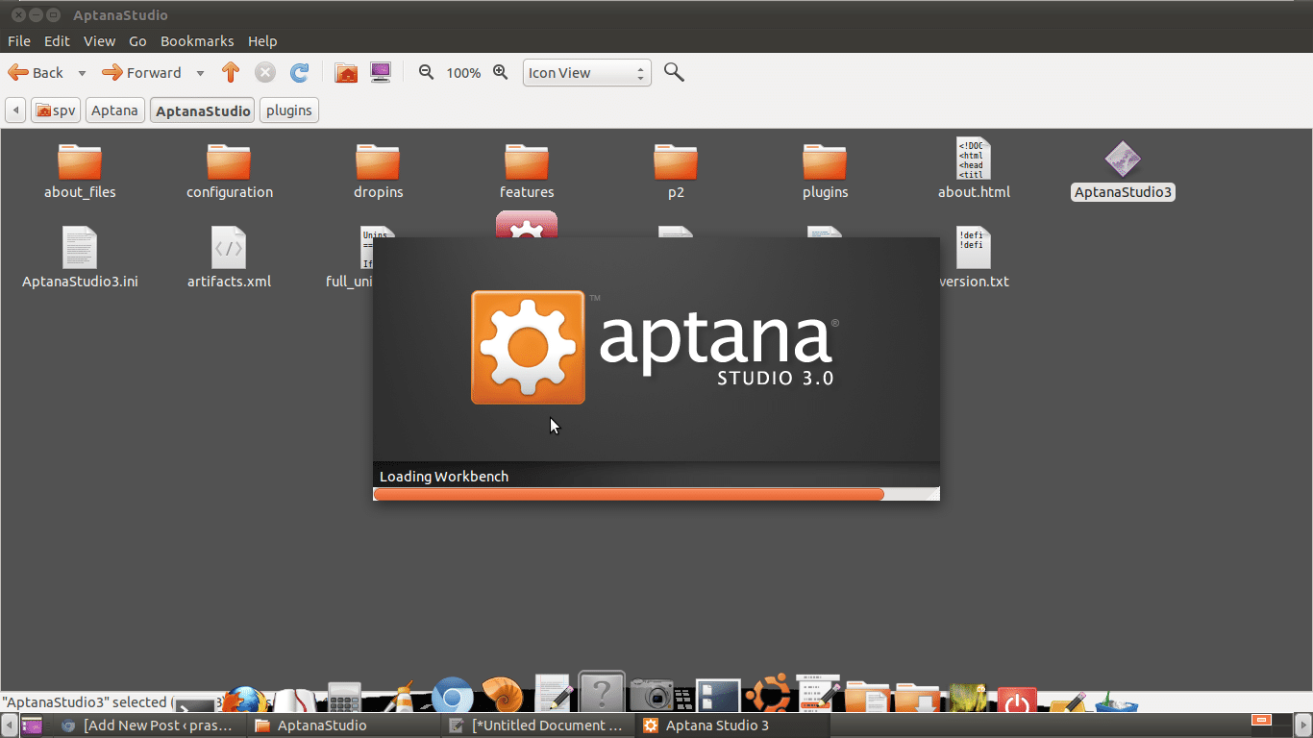Select the AptanaStudio3.ini file
This screenshot has width=1313, height=738.
[x=80, y=258]
